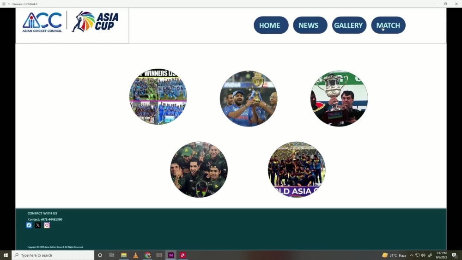This screenshot has width=462, height=260.
Task: Click the copyright notice text
Action: coord(55,247)
